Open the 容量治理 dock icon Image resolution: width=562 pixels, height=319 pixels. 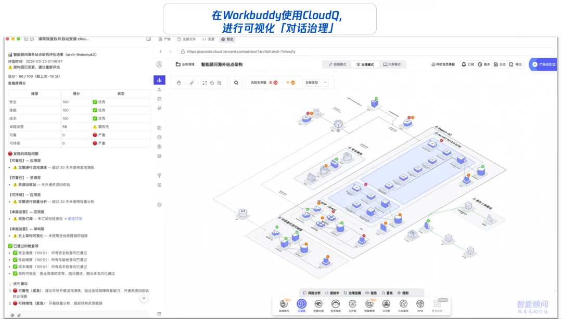tap(318, 305)
